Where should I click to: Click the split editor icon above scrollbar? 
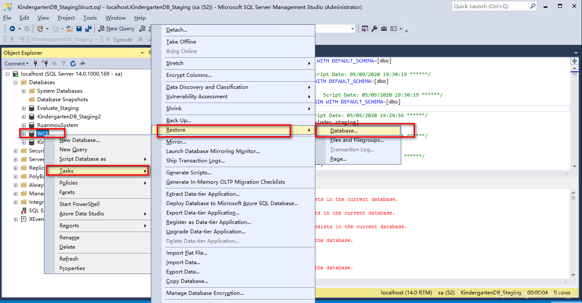tap(574, 62)
